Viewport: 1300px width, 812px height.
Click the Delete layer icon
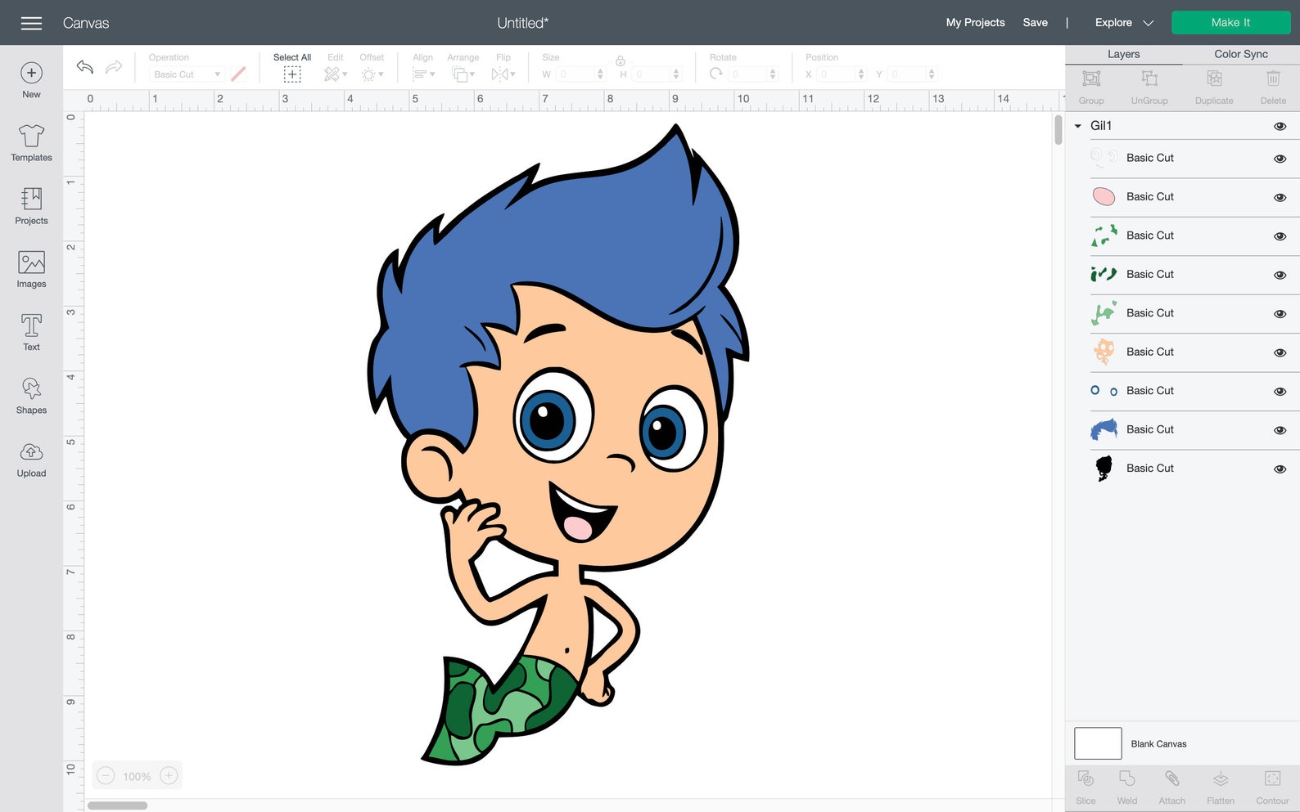click(1273, 79)
